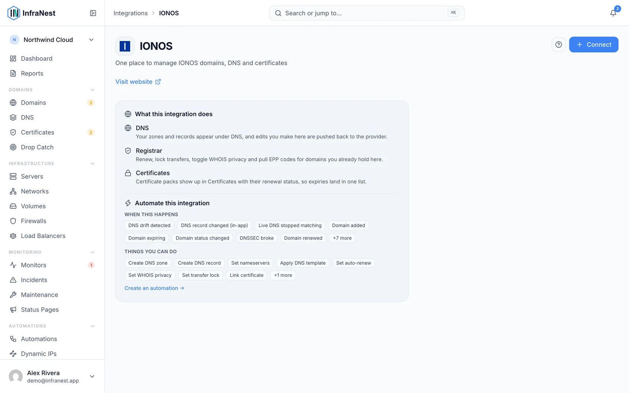Go to Certificates page
The image size is (629, 393).
52,132
